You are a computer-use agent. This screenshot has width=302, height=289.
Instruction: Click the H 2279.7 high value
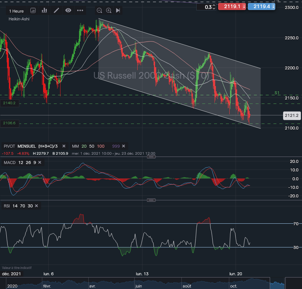coord(41,154)
